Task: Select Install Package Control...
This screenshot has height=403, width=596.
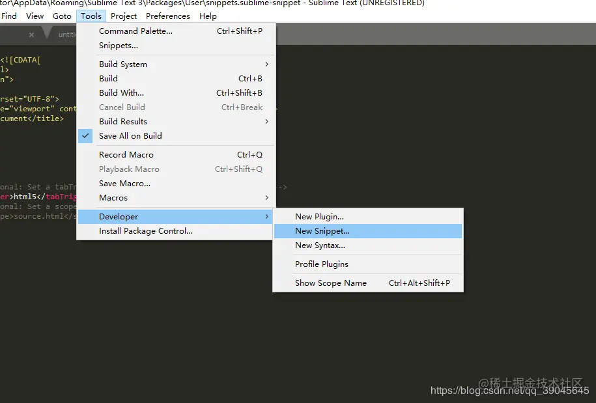Action: [176, 231]
